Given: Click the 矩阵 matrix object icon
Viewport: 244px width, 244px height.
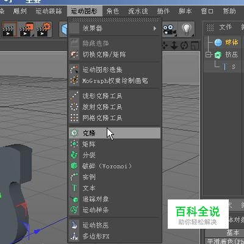Looking at the screenshot, I should (x=74, y=144).
